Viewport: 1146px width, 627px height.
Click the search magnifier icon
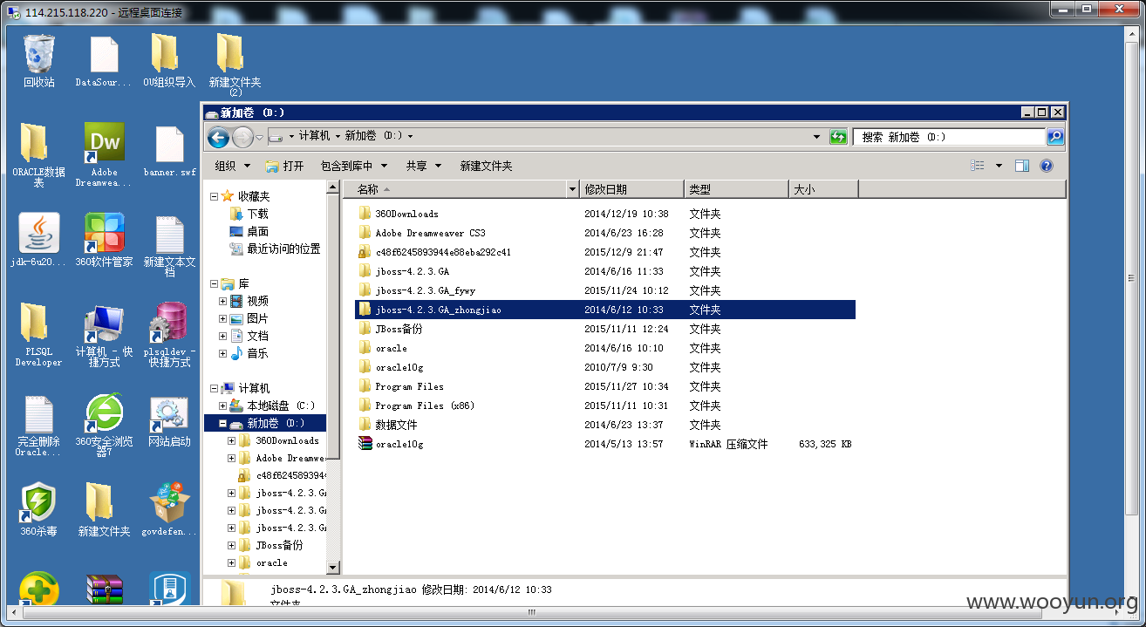click(1055, 137)
